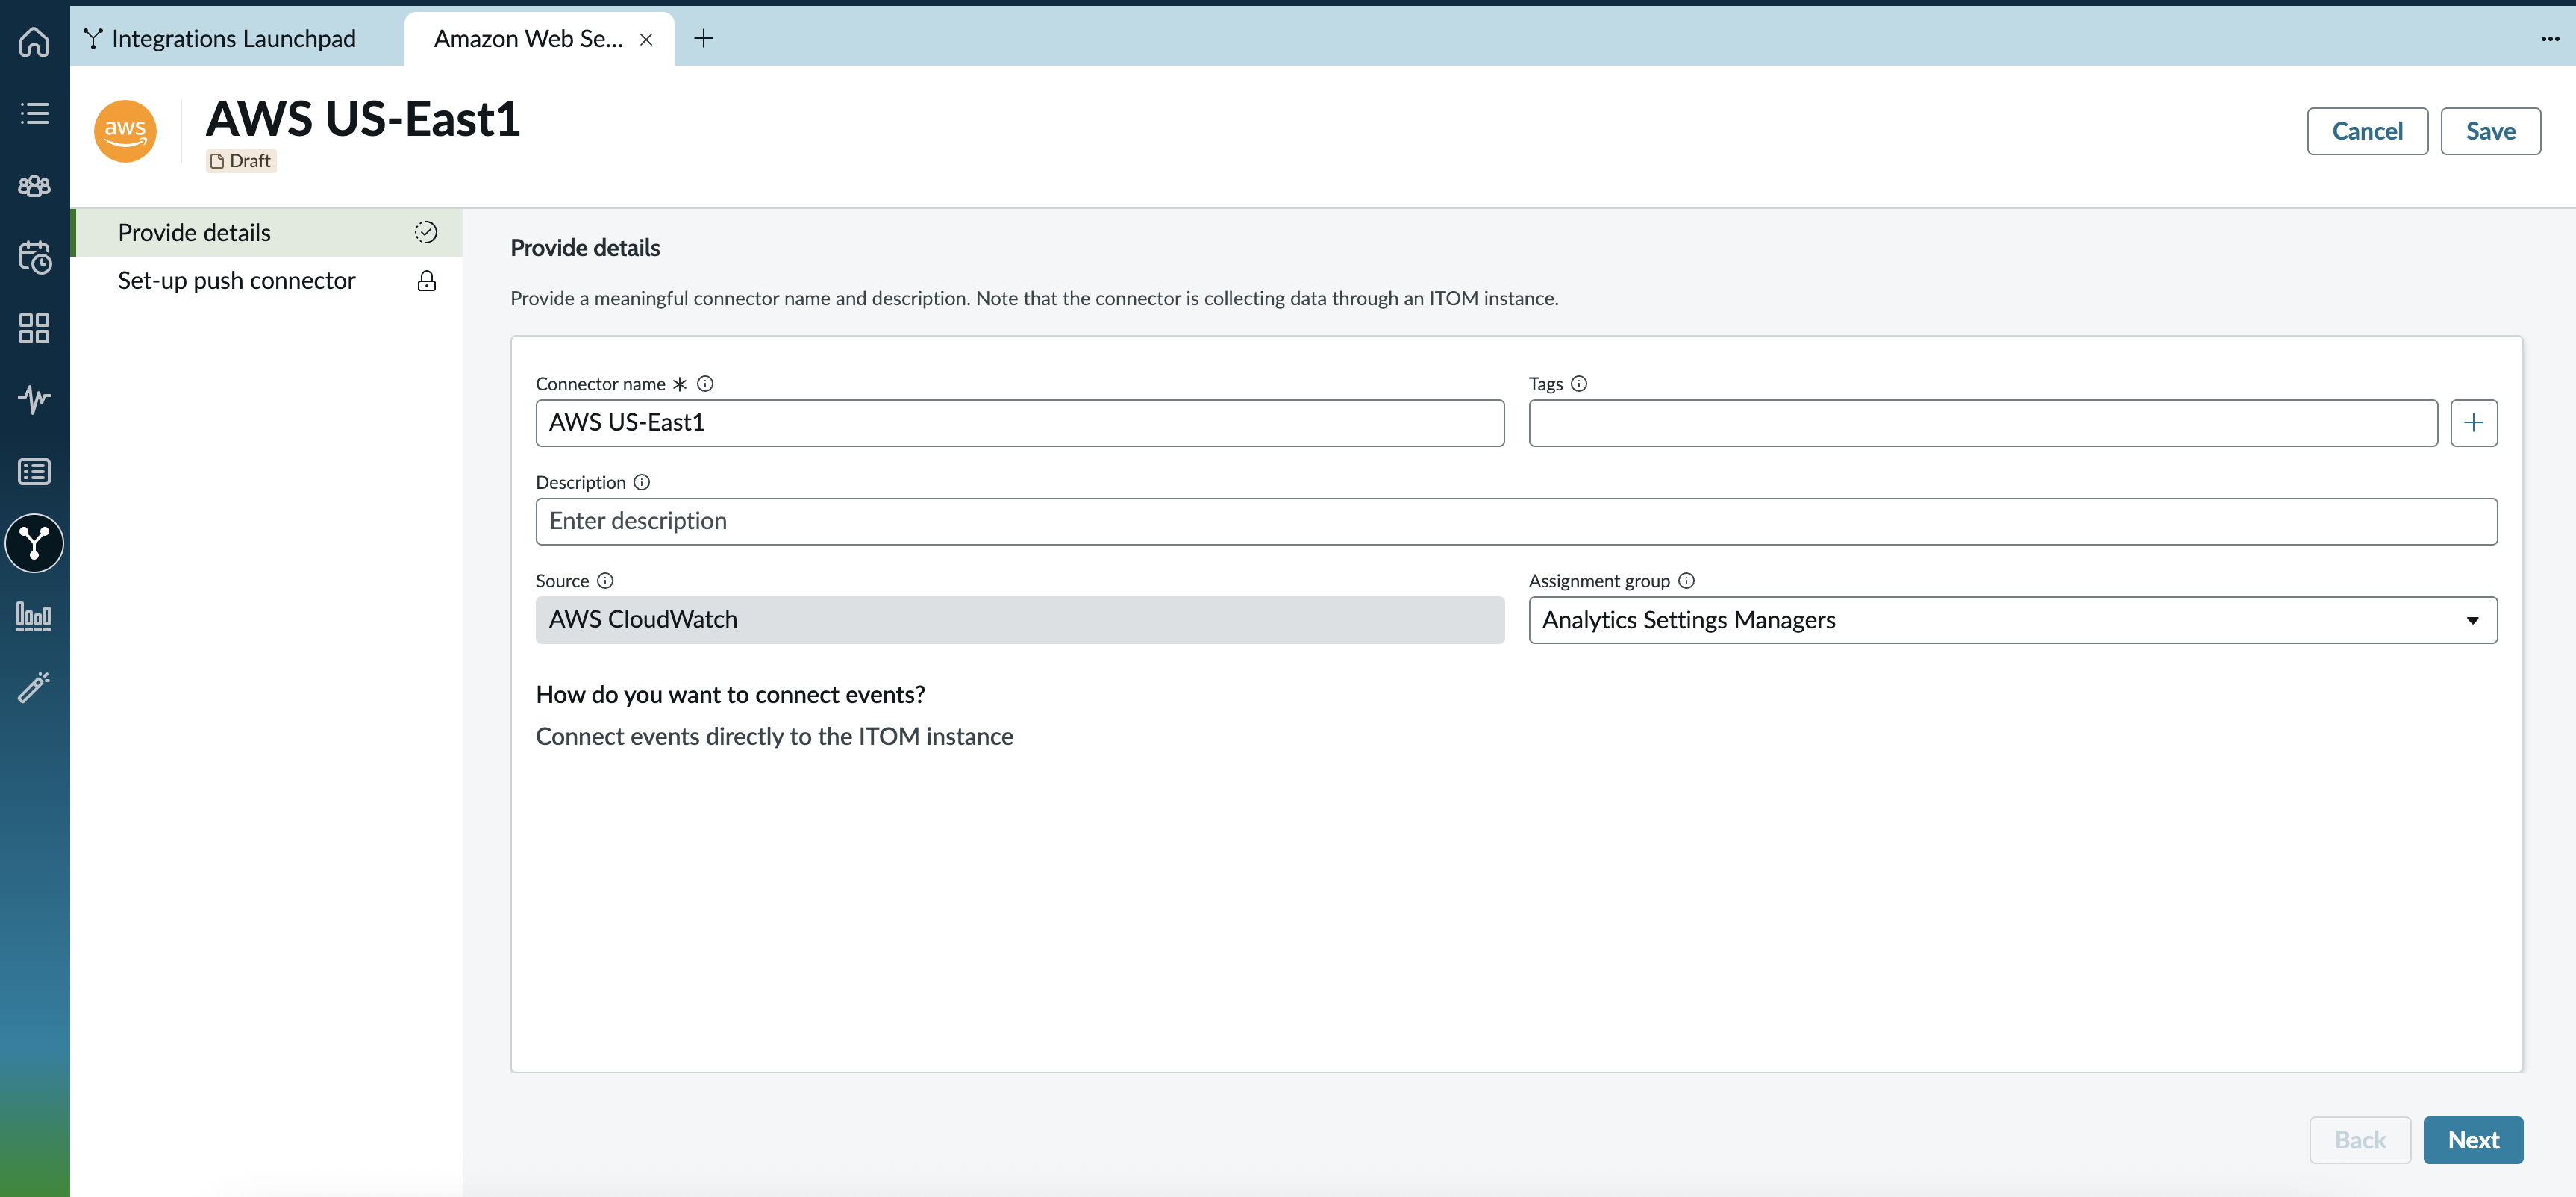The image size is (2576, 1197).
Task: Open the list view sidebar icon
Action: point(34,113)
